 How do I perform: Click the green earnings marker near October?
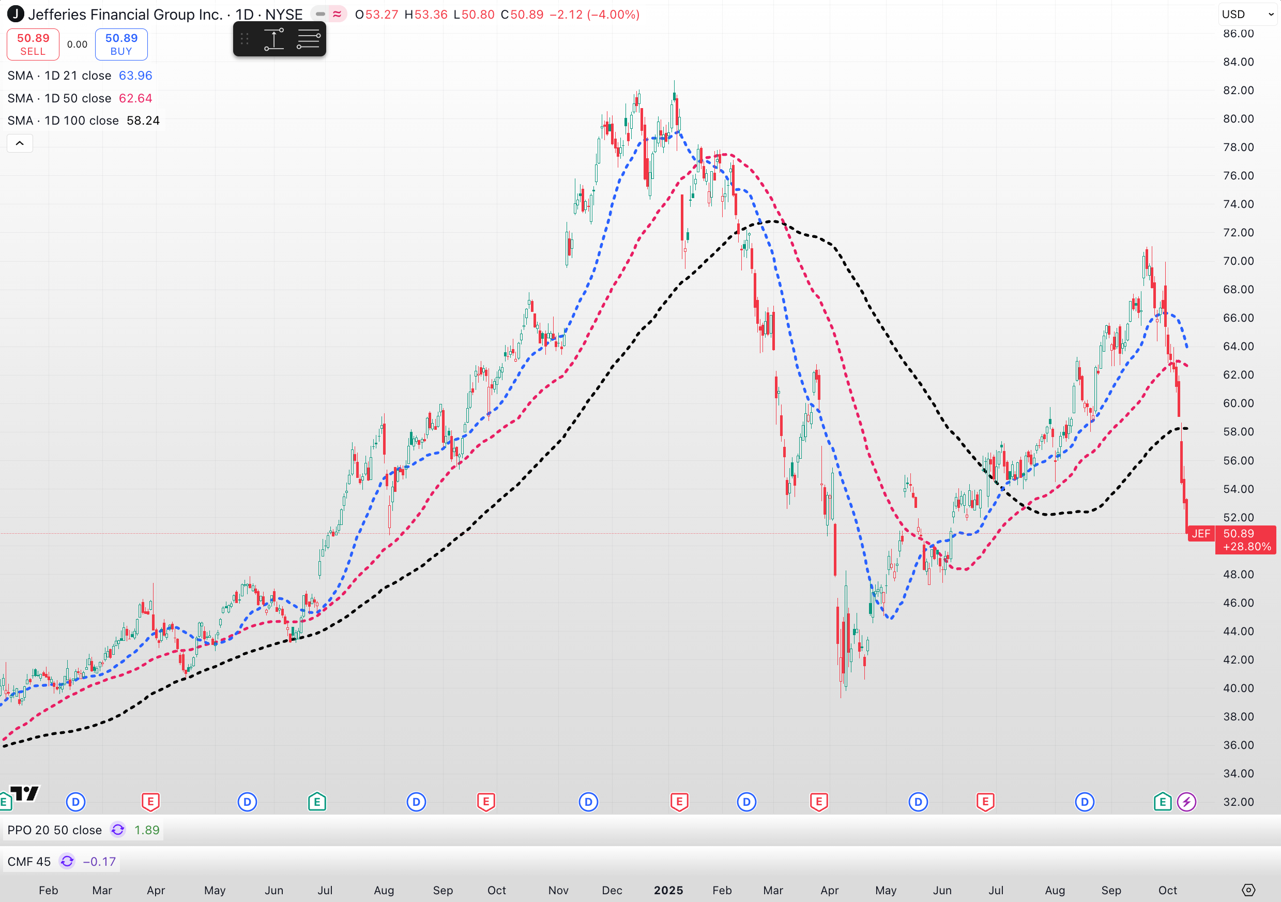(x=1162, y=802)
